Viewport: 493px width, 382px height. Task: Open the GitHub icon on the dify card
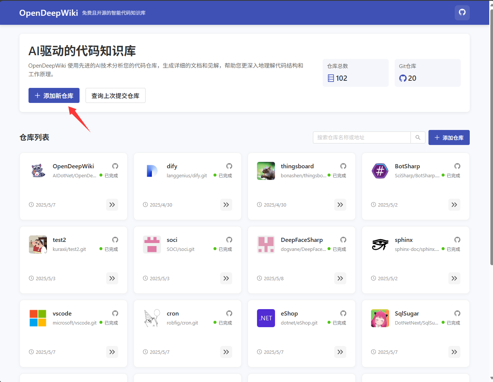229,166
